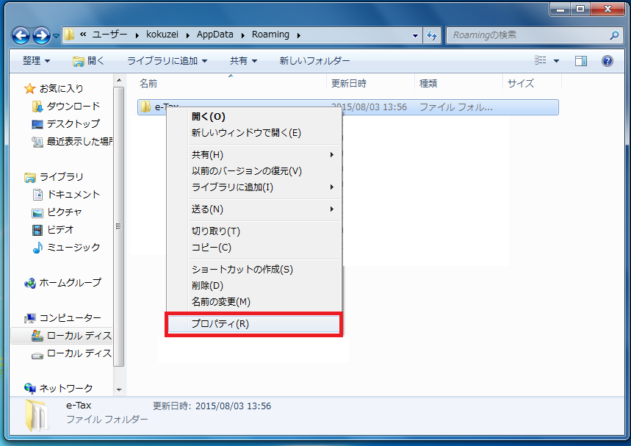
Task: Click the ネットワーク icon
Action: 30,389
